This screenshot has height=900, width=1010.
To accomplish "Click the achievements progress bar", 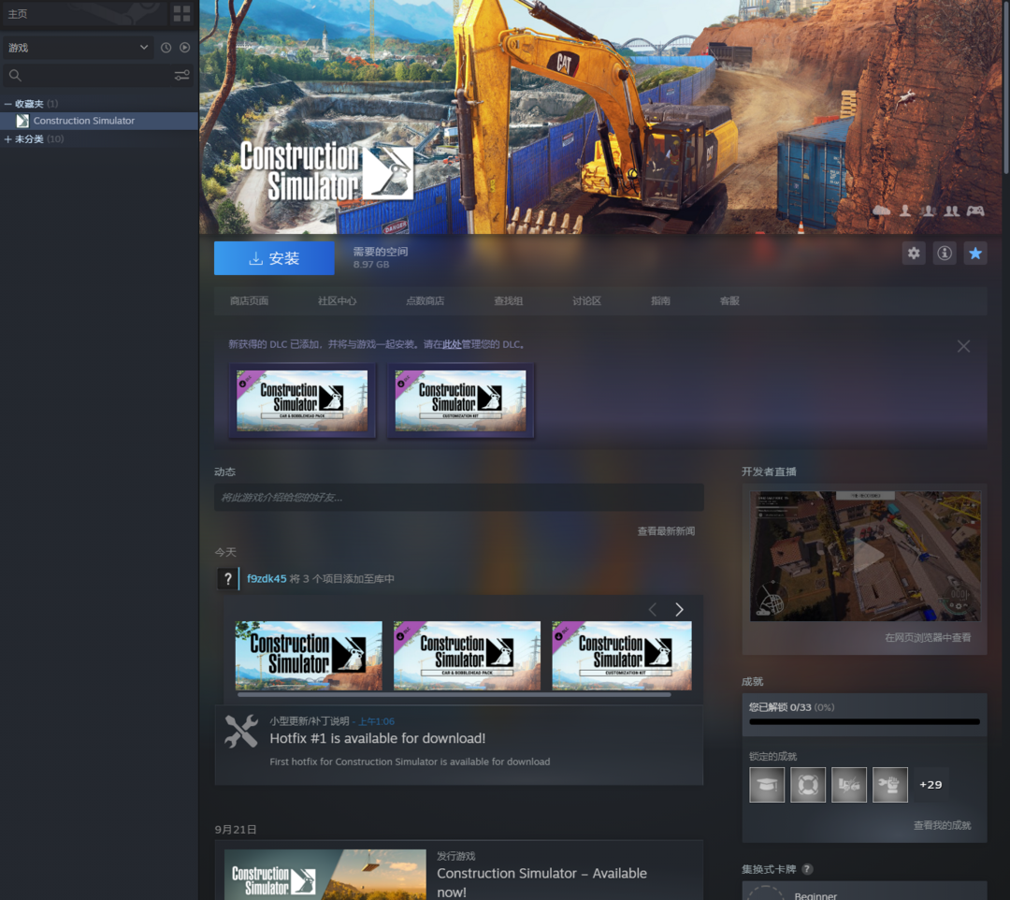I will tap(864, 722).
